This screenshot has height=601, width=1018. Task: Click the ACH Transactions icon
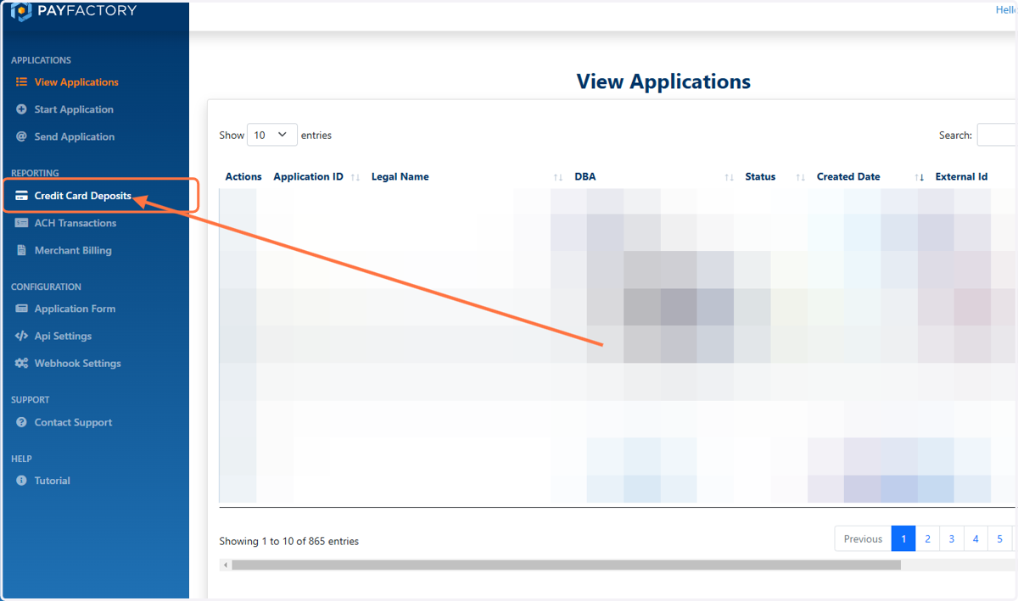tap(21, 223)
